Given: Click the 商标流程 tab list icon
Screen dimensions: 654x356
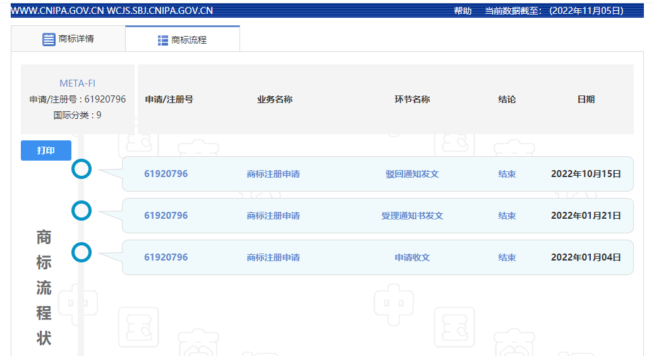Looking at the screenshot, I should point(162,40).
